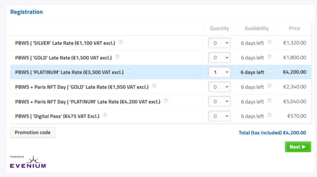The height and width of the screenshot is (177, 317).
Task: Open quantity dropdown for Paris NFT Day GOLD
Action: (x=219, y=87)
